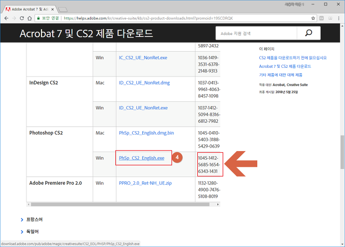
Task: Download PhSp_CS2_English.exe
Action: pos(142,158)
